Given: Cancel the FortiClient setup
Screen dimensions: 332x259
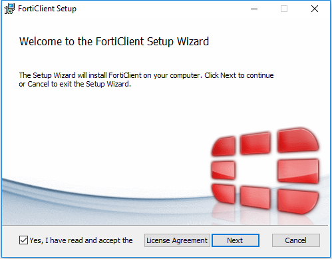Looking at the screenshot, I should tap(296, 240).
